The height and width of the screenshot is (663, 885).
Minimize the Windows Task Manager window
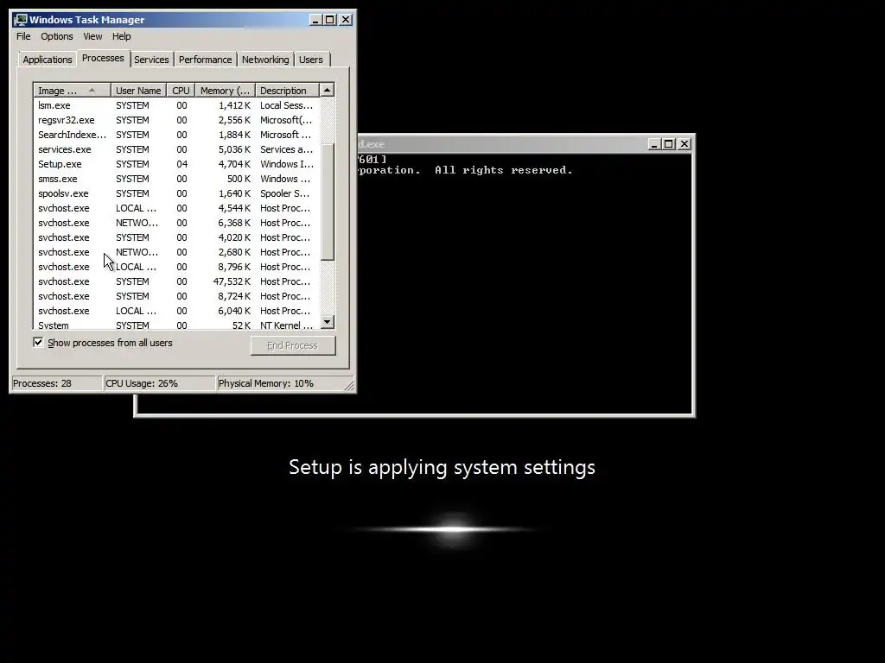315,20
